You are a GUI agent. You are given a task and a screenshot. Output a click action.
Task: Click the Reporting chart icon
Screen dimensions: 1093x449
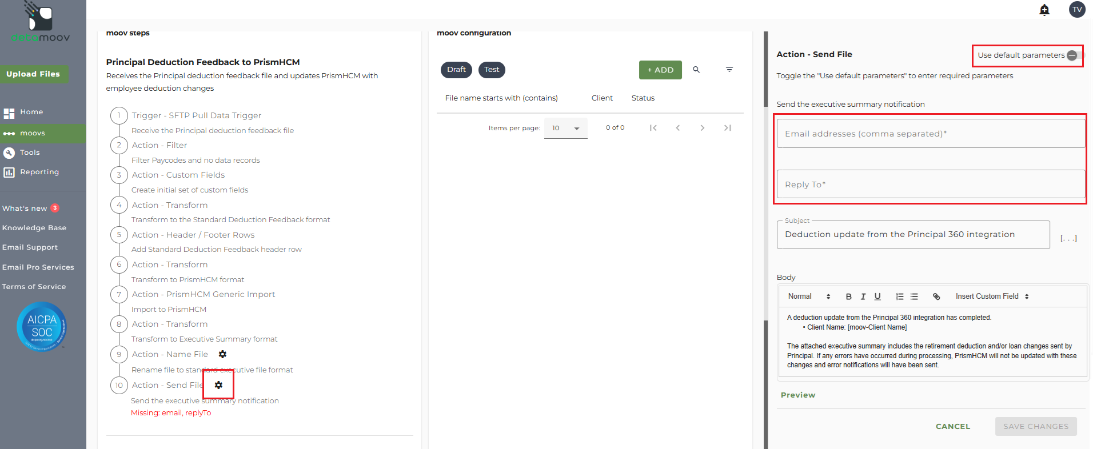9,172
